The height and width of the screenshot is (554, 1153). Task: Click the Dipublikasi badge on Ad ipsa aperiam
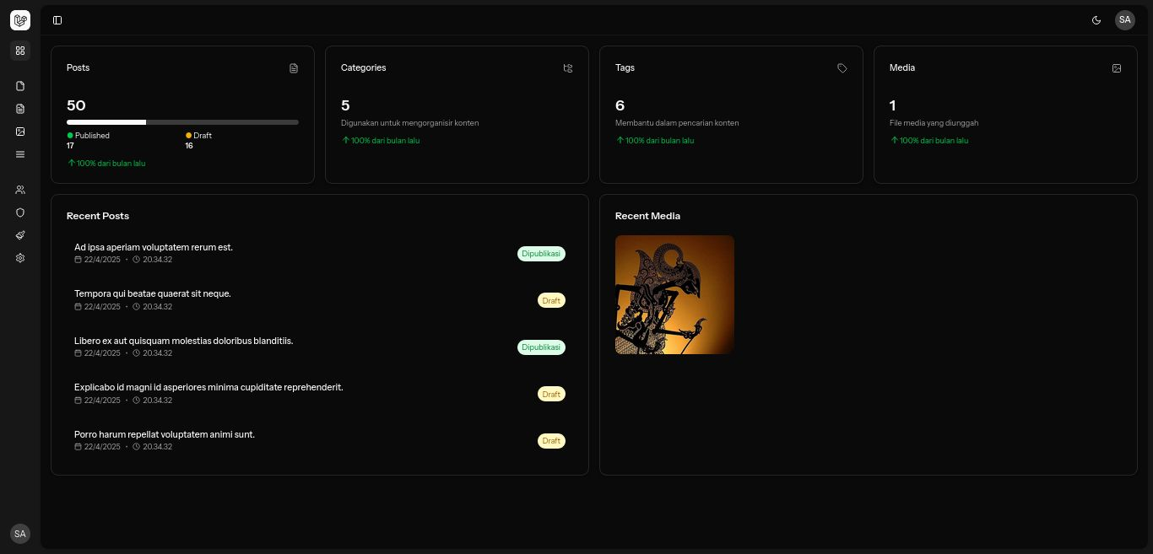pyautogui.click(x=541, y=253)
